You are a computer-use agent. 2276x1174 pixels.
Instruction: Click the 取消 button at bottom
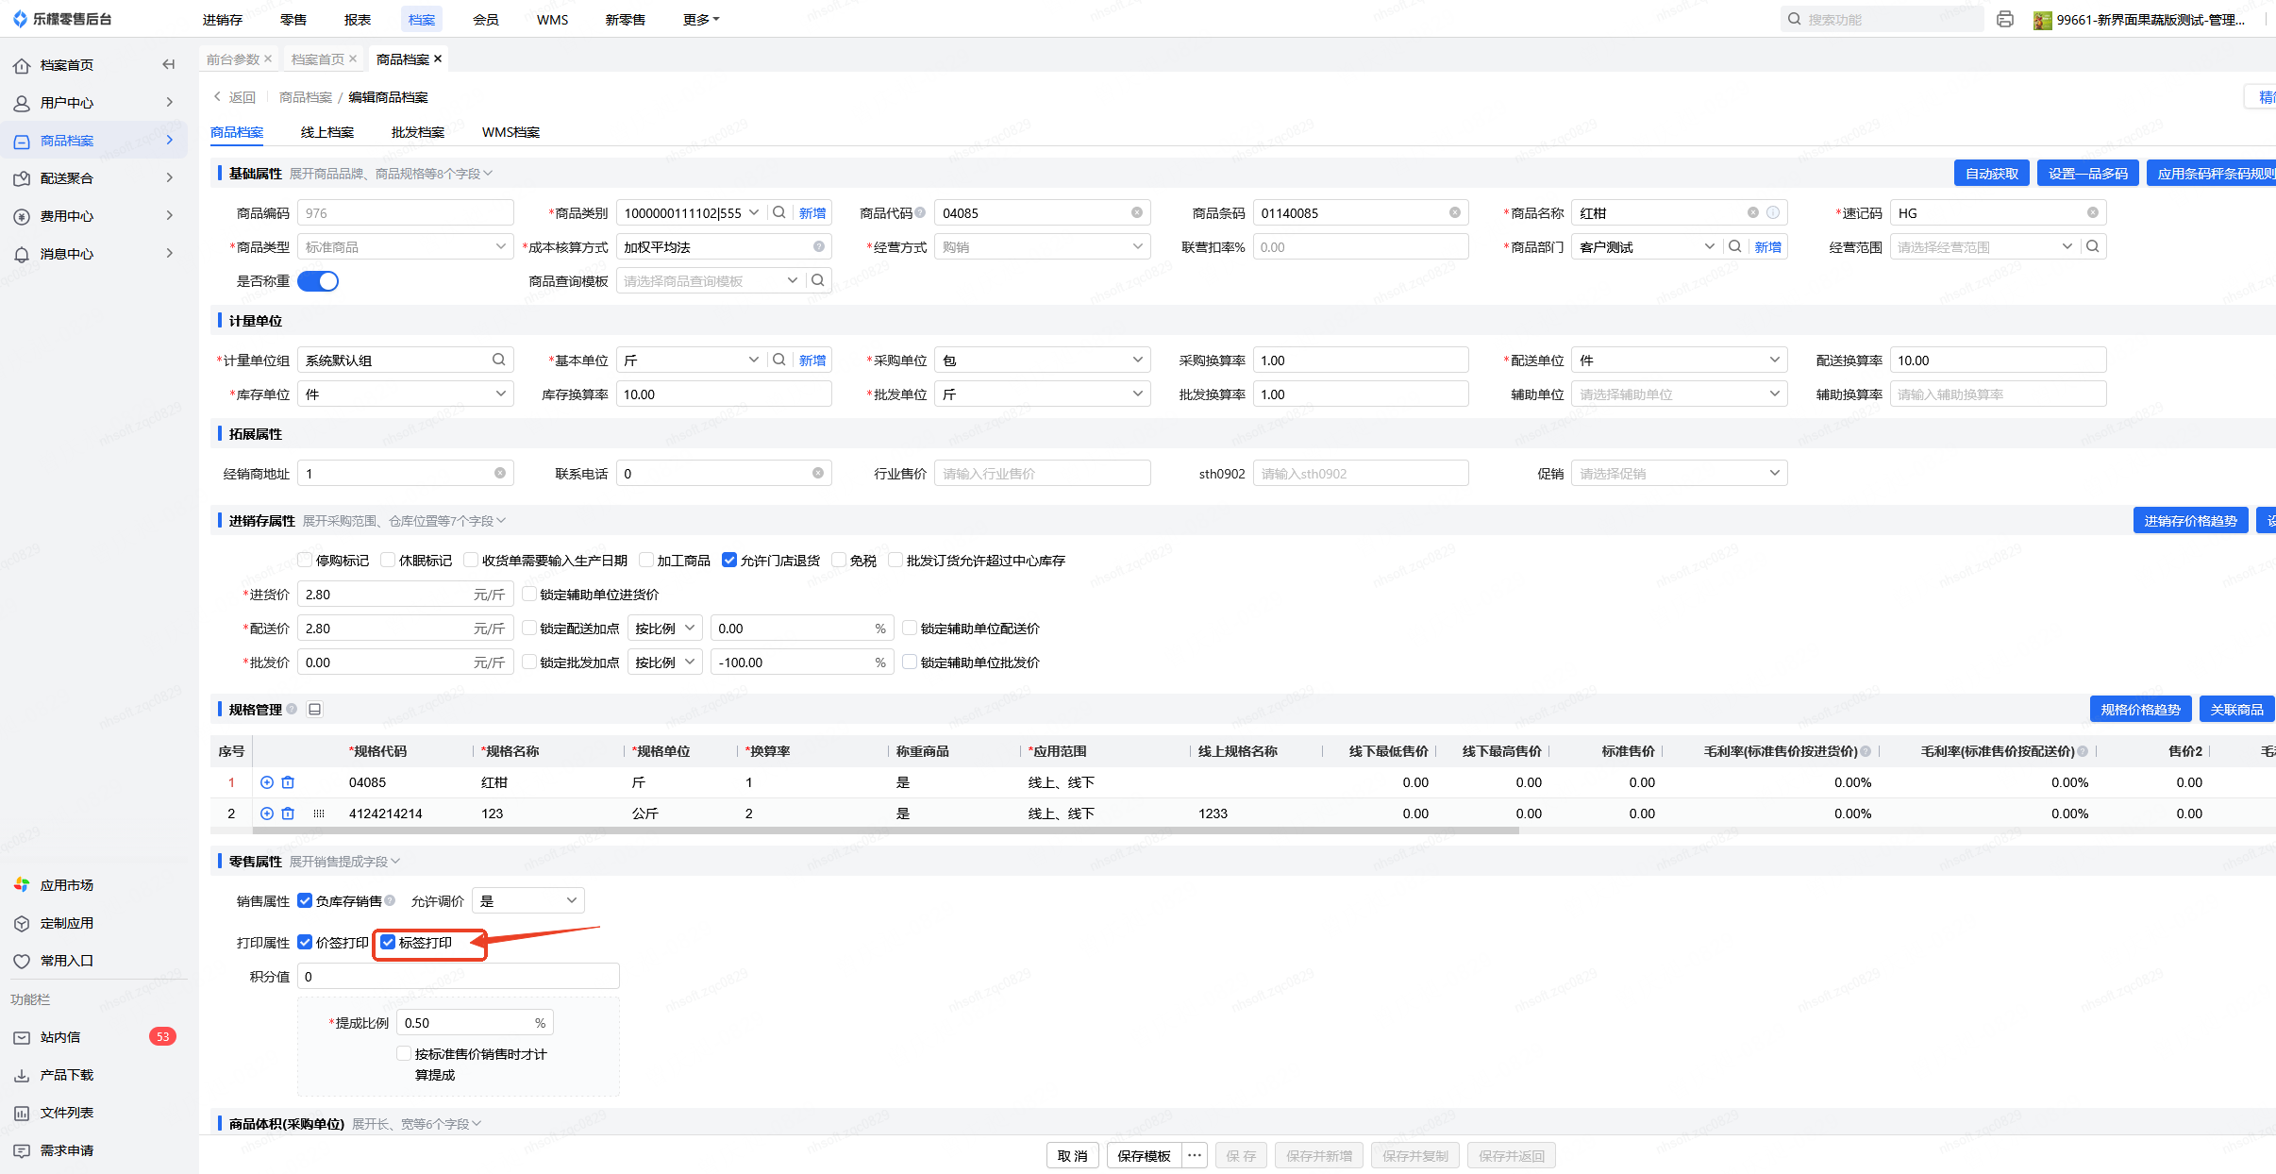(1072, 1156)
